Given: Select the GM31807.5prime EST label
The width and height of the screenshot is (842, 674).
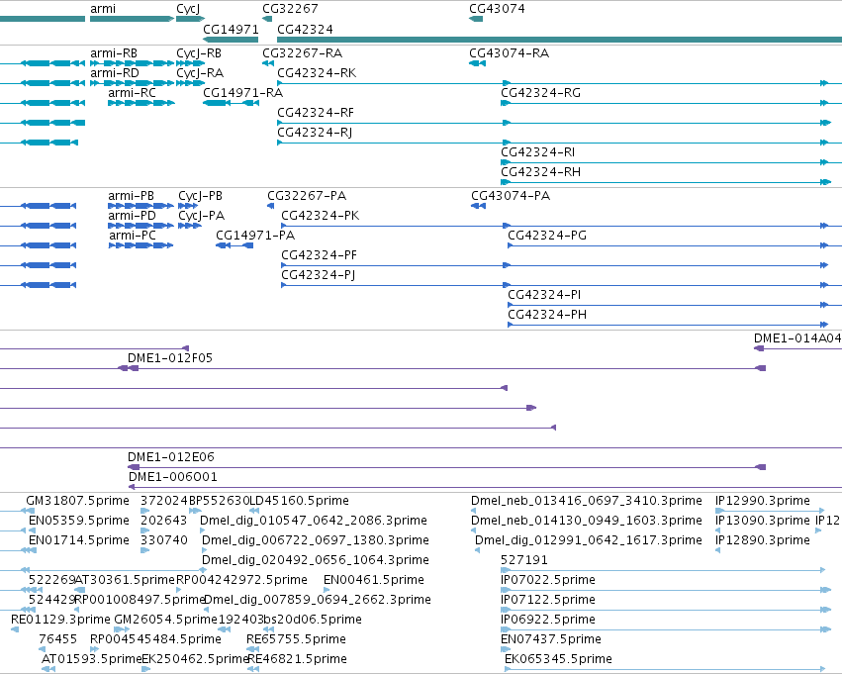Looking at the screenshot, I should (x=77, y=501).
